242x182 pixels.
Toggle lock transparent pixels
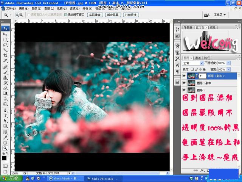pyautogui.click(x=192, y=69)
